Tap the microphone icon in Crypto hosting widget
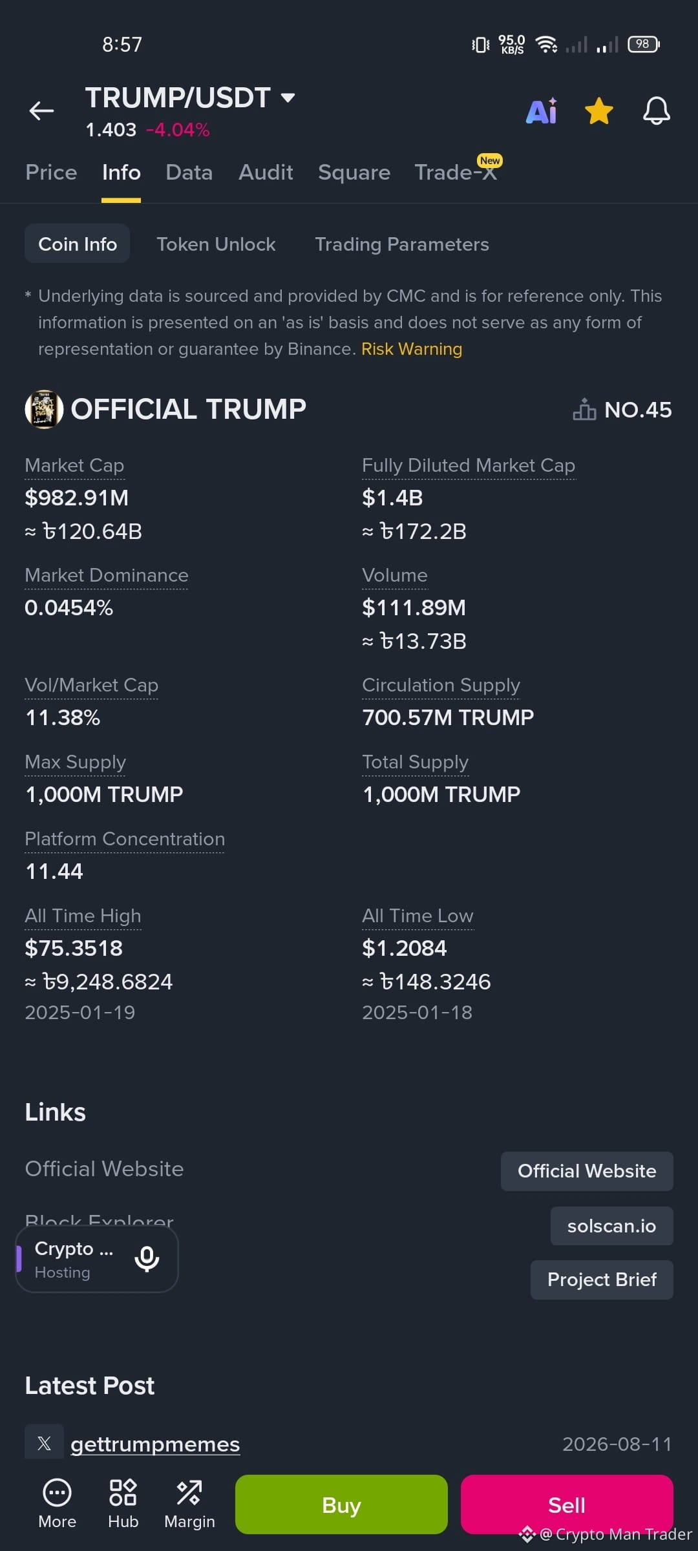698x1551 pixels. pos(147,1259)
